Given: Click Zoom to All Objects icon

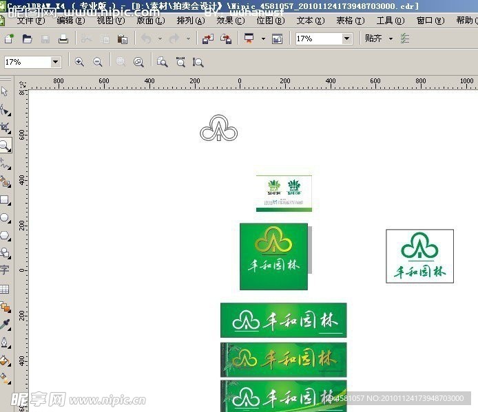Looking at the screenshot, I should point(138,62).
